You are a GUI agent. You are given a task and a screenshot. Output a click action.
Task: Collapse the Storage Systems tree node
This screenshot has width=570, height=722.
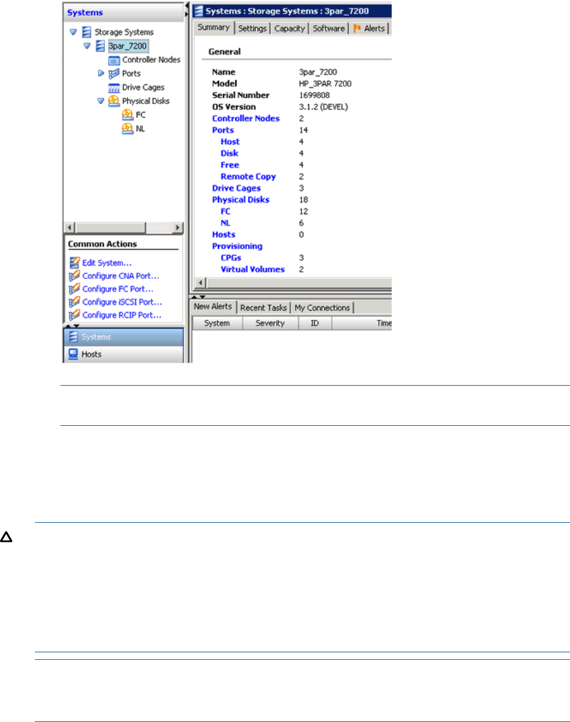coord(73,32)
